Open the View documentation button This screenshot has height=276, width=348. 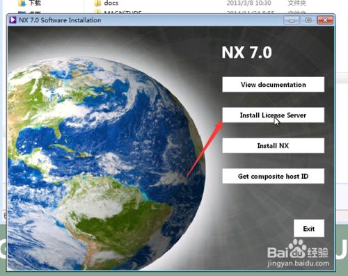pos(273,85)
